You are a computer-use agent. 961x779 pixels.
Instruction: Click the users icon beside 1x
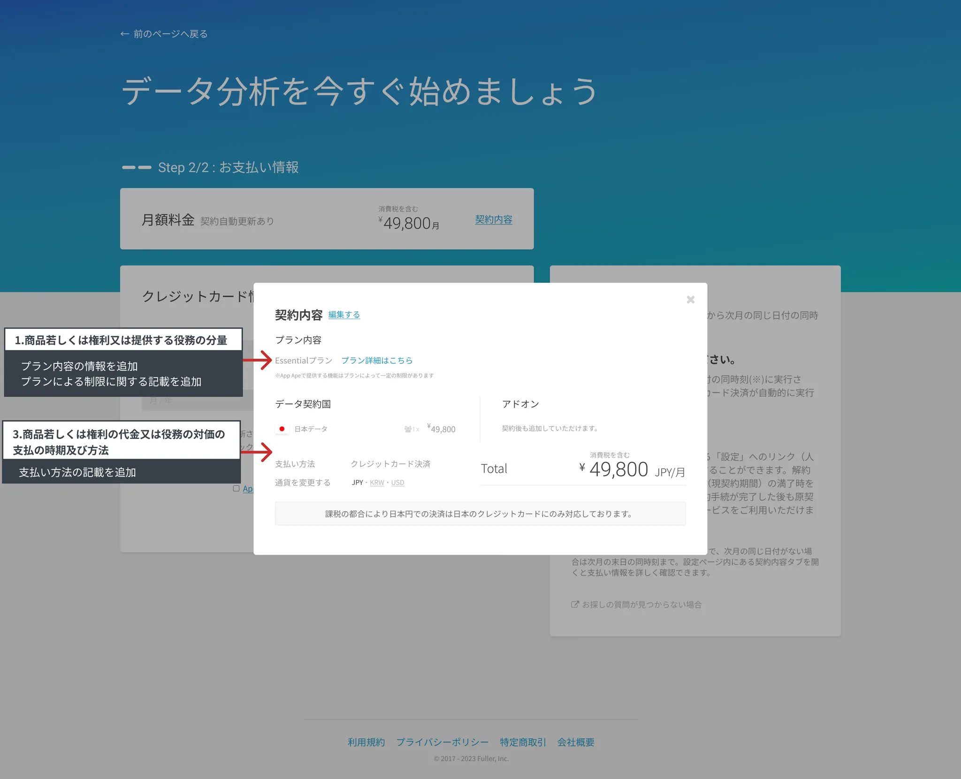pos(408,429)
